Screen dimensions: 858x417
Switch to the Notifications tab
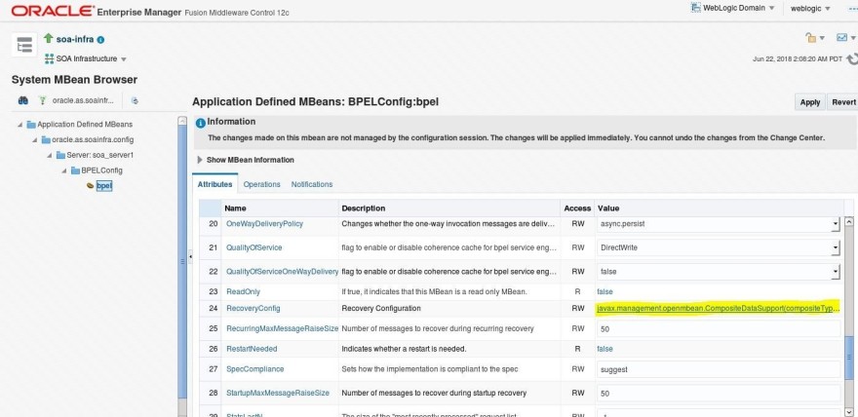[x=312, y=184]
